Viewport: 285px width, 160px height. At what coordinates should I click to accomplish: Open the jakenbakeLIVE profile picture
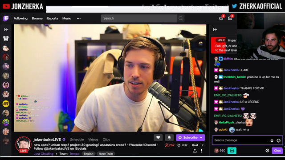click(x=23, y=144)
